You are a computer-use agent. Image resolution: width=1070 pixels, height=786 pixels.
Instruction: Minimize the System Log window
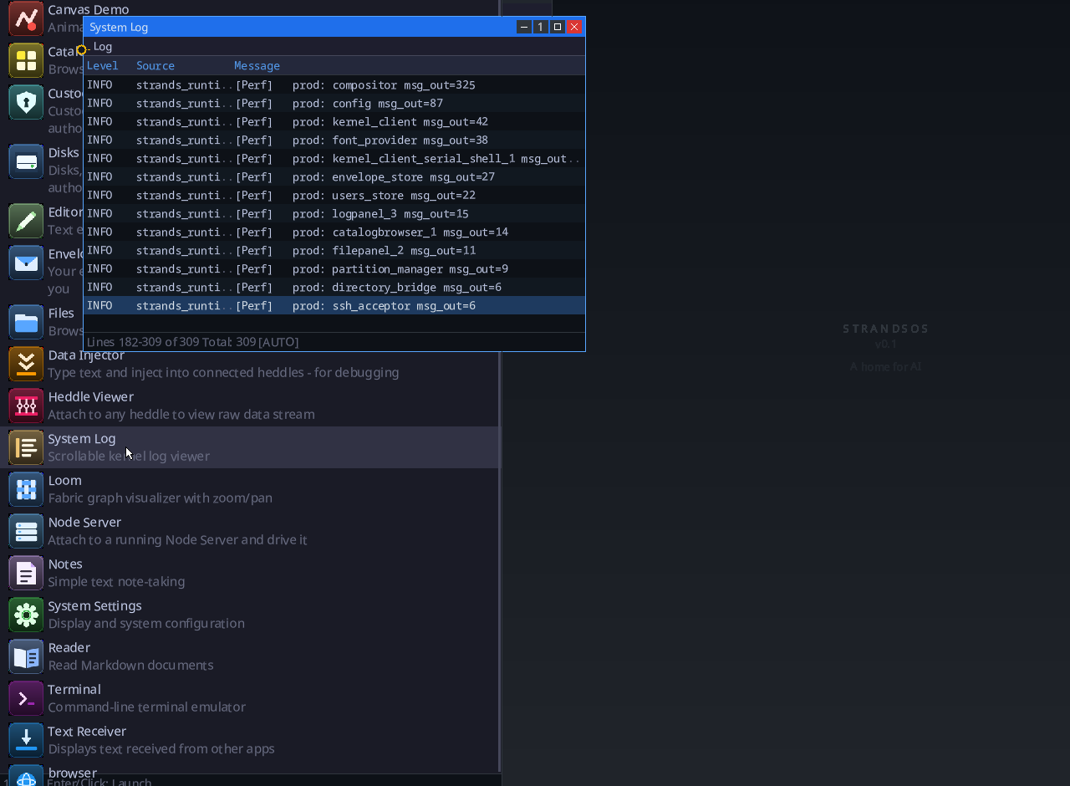coord(524,27)
